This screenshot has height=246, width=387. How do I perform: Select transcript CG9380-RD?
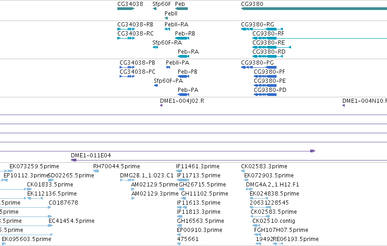click(267, 56)
